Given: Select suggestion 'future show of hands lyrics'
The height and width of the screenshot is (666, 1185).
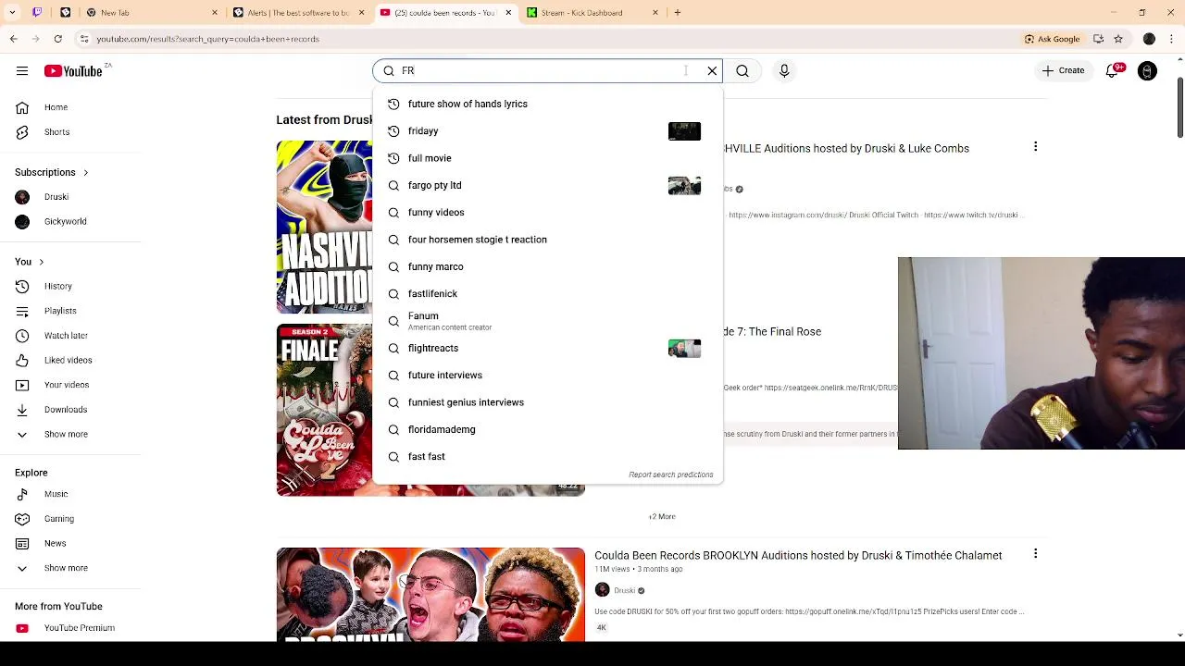Looking at the screenshot, I should (547, 104).
